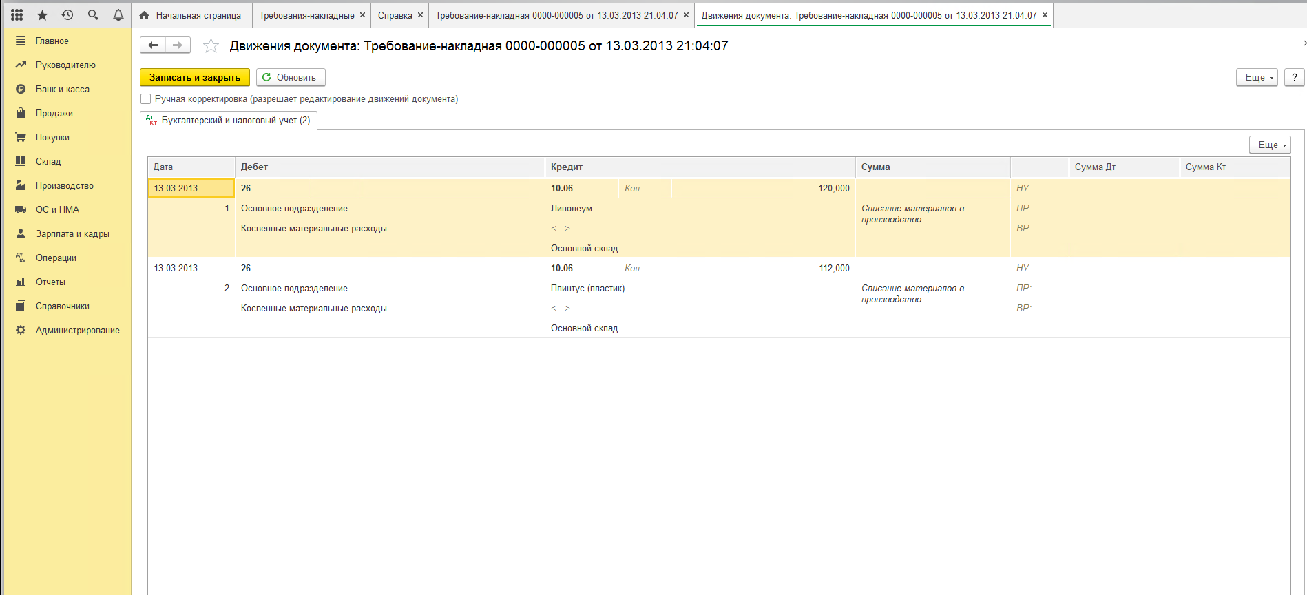Screen dimensions: 1307x595
Task: Enable the Ручная корректировка checkbox
Action: pyautogui.click(x=145, y=99)
